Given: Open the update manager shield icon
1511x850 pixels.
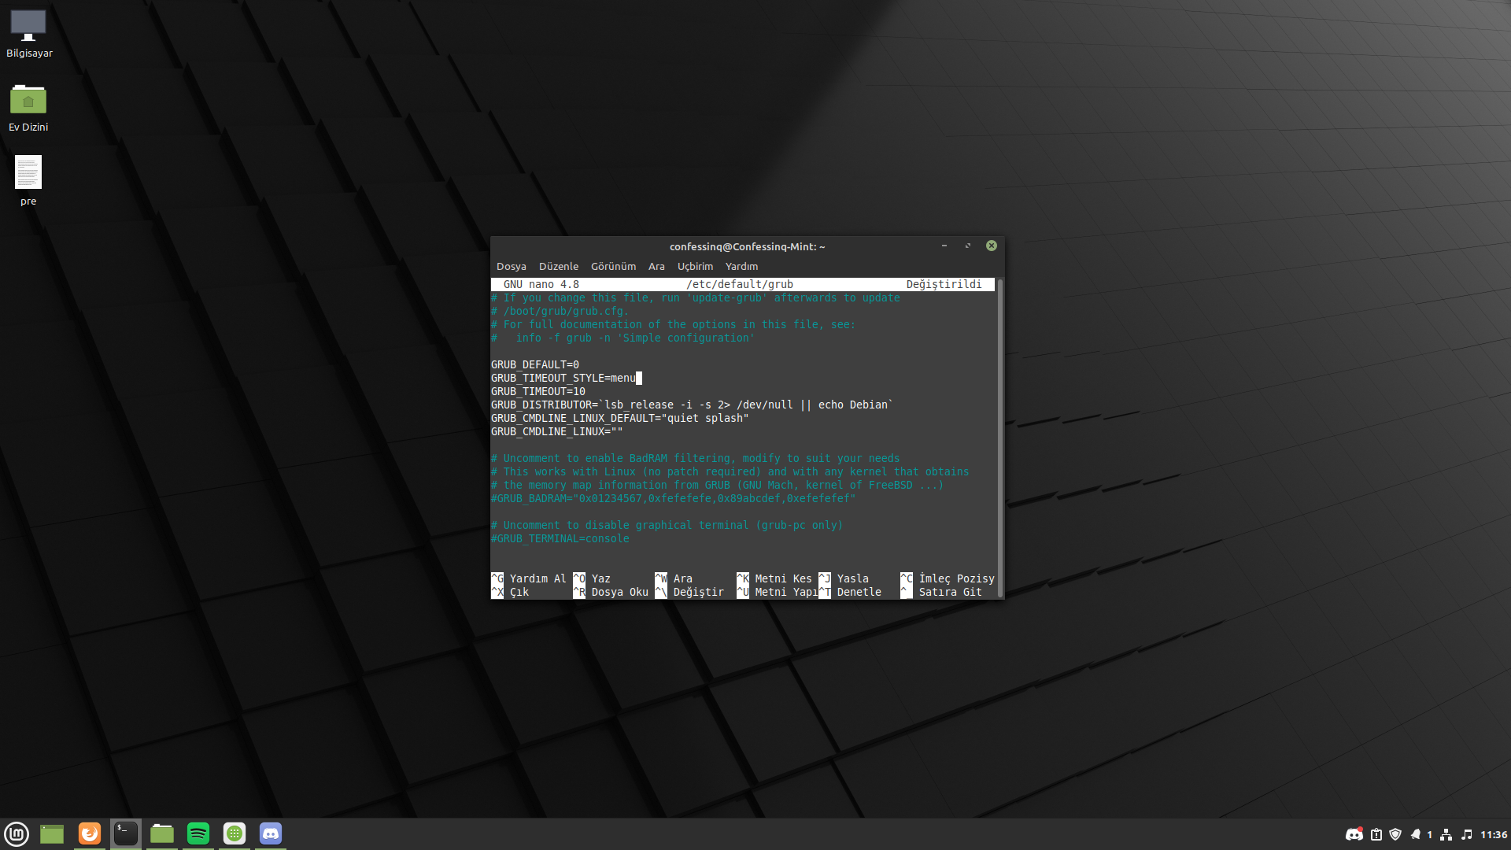Looking at the screenshot, I should point(1395,834).
